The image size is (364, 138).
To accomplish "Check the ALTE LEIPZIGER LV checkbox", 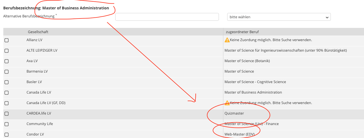I will 6,51.
